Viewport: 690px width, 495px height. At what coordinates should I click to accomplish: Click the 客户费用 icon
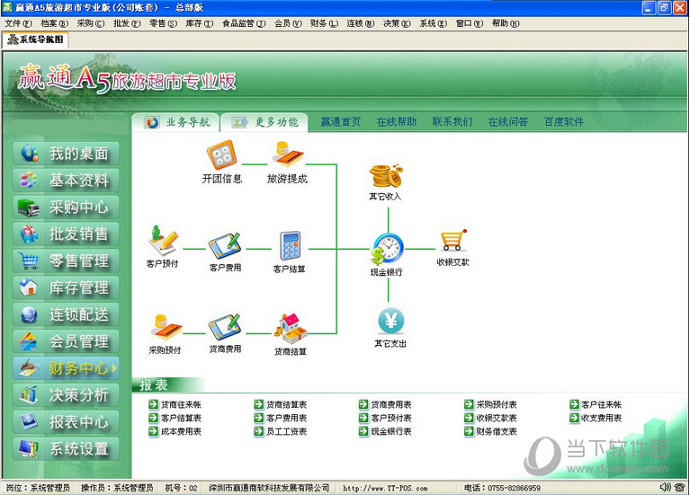(225, 246)
